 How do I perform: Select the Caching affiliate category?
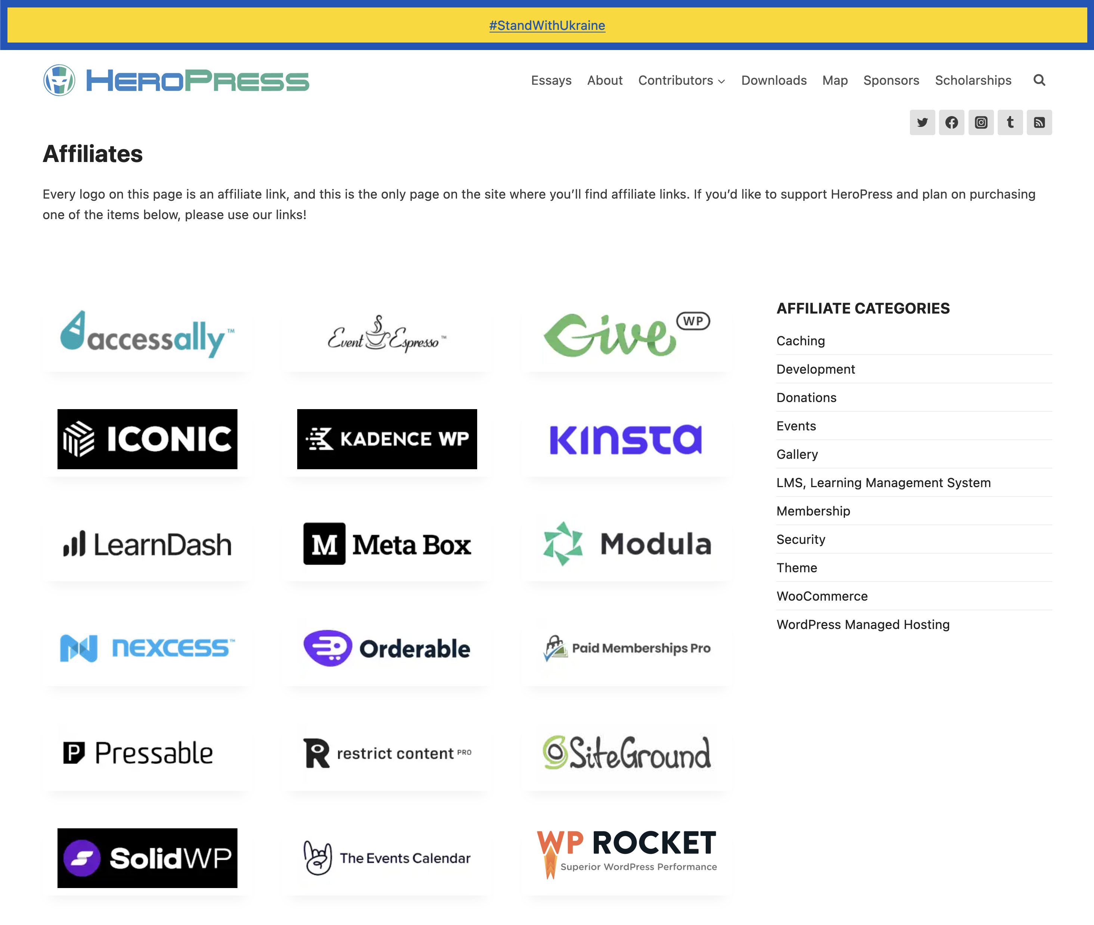[800, 340]
